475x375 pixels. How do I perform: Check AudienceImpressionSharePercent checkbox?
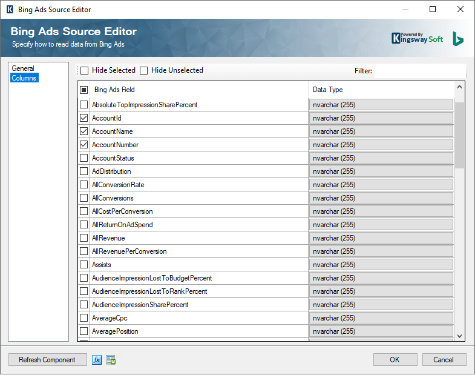tap(84, 305)
